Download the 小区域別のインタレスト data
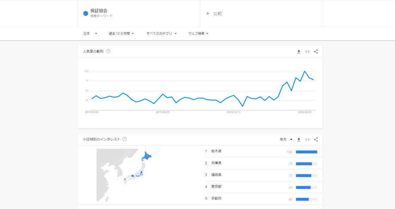 (299, 139)
